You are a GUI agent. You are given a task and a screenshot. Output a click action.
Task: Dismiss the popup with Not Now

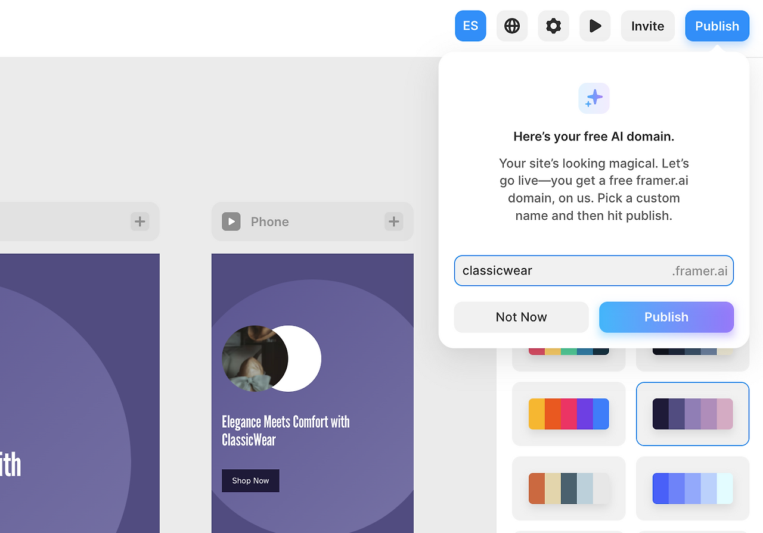(522, 317)
